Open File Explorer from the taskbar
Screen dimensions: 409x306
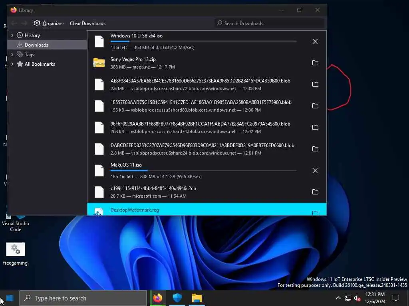click(197, 298)
